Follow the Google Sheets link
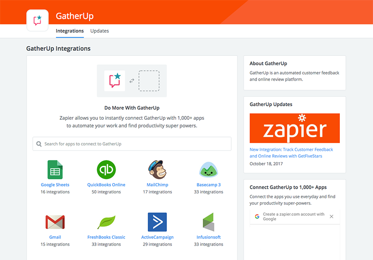 pyautogui.click(x=55, y=185)
